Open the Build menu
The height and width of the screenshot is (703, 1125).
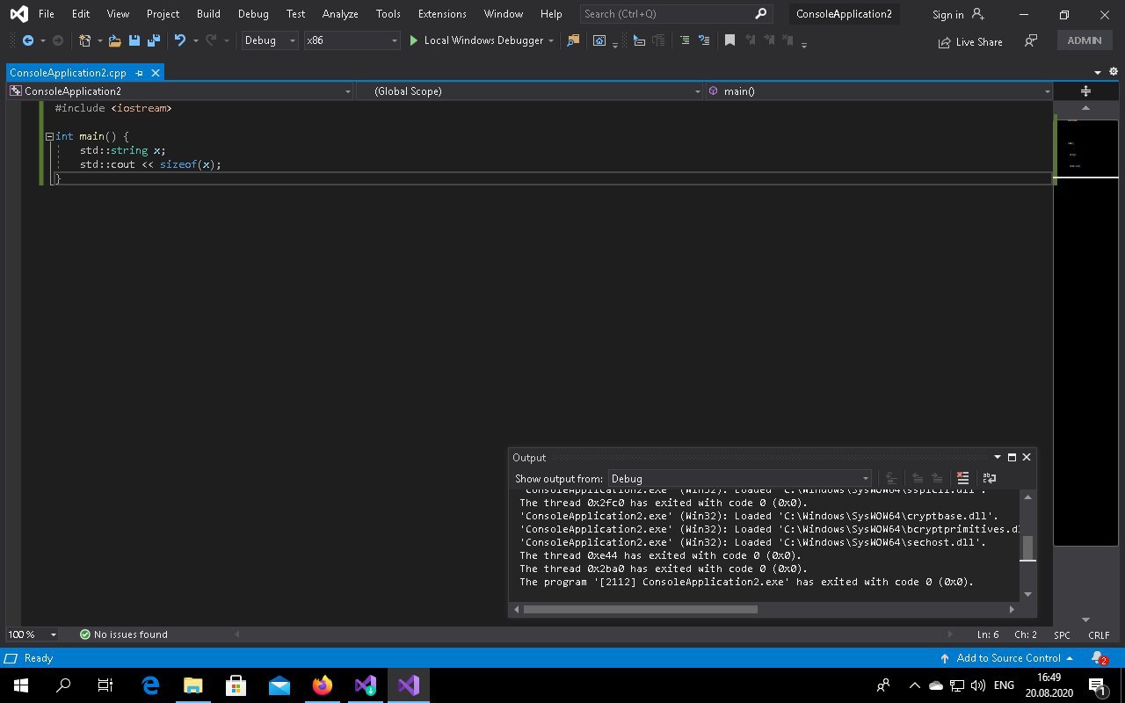click(x=208, y=14)
